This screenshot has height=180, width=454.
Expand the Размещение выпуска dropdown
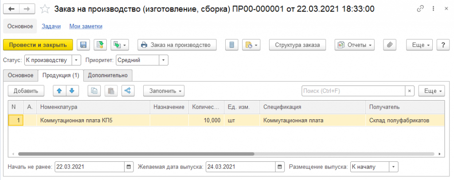pos(394,167)
